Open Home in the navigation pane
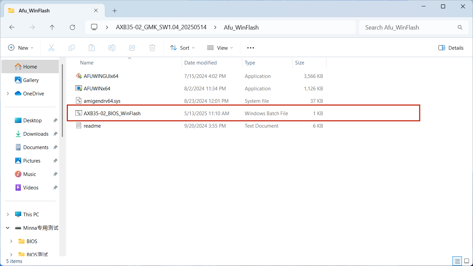473x266 pixels. pyautogui.click(x=30, y=66)
